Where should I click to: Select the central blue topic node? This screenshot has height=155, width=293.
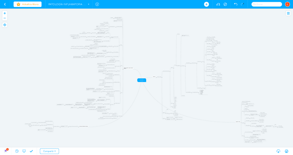[142, 80]
